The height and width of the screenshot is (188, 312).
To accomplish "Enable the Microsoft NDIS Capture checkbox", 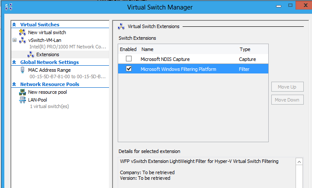I will [x=129, y=59].
